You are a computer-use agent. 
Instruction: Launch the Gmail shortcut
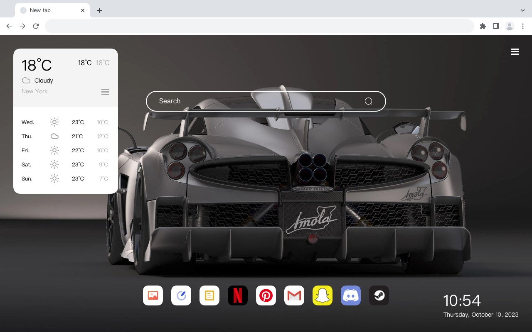click(x=294, y=295)
